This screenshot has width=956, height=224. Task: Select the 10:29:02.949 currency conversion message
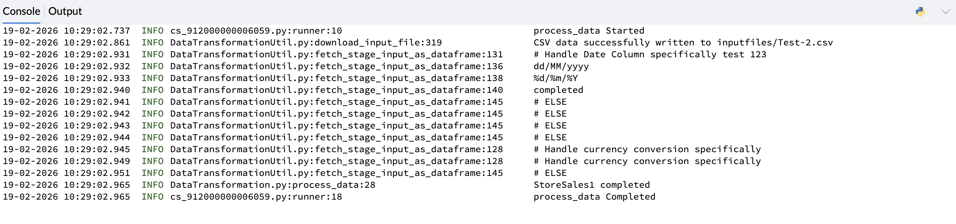click(647, 161)
